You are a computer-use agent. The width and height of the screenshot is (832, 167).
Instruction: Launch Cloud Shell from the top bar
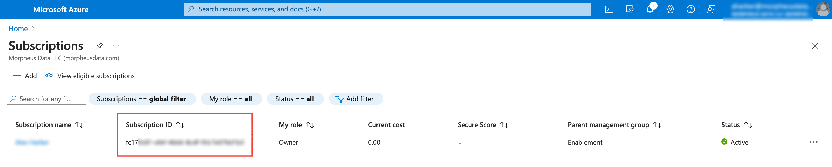click(x=609, y=9)
